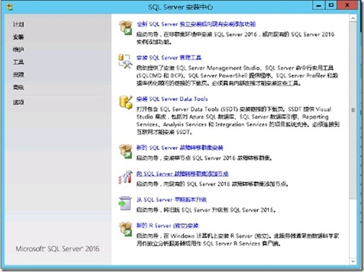Minimize the SQL Server 安装中心 window
This screenshot has height=272, width=364.
click(319, 5)
